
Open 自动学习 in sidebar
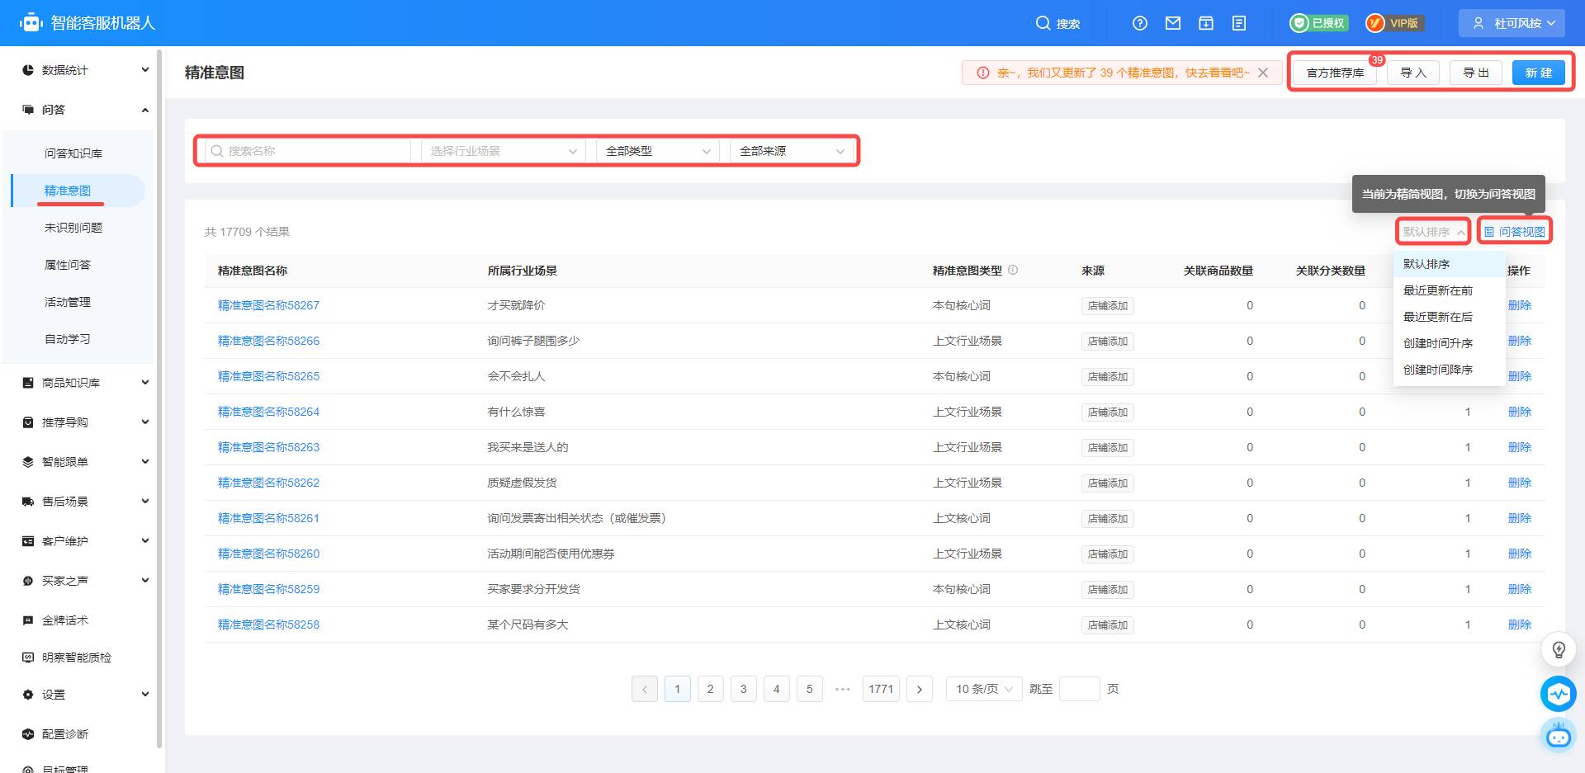tap(68, 339)
